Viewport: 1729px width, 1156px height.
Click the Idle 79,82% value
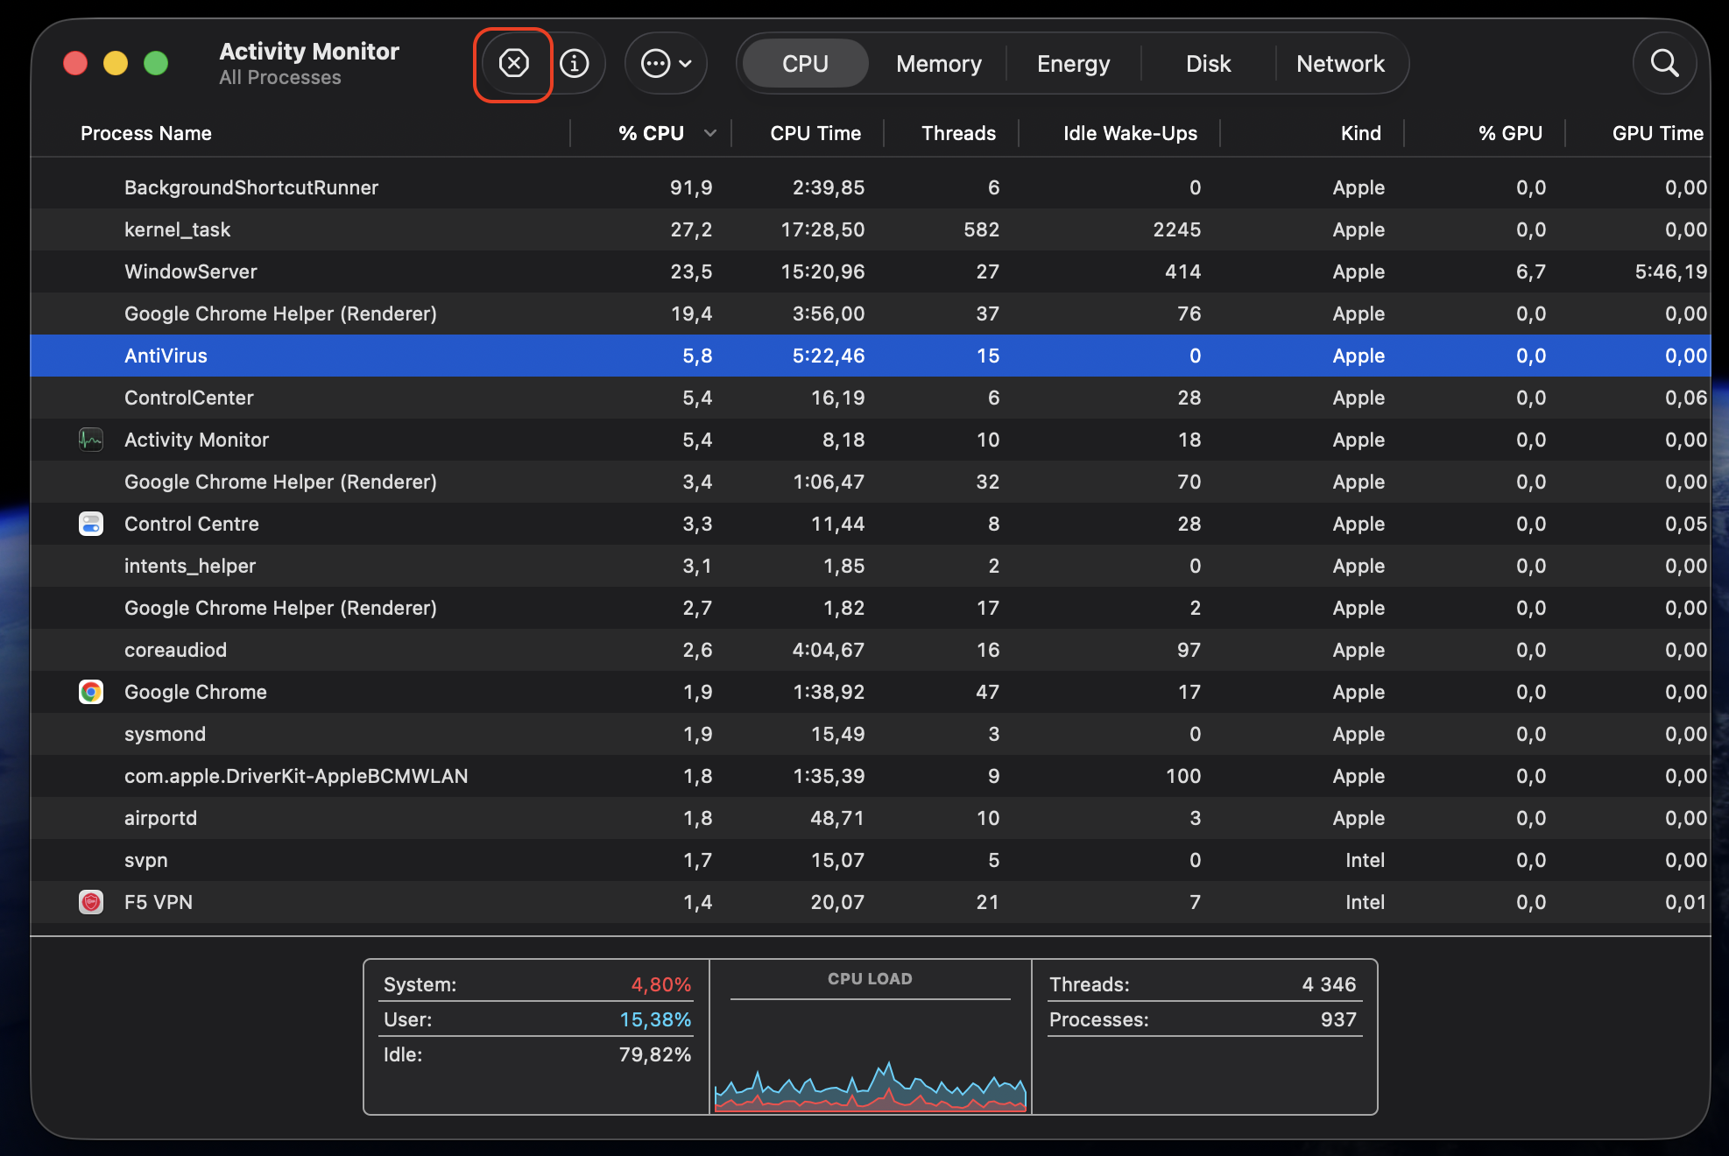(x=655, y=1054)
